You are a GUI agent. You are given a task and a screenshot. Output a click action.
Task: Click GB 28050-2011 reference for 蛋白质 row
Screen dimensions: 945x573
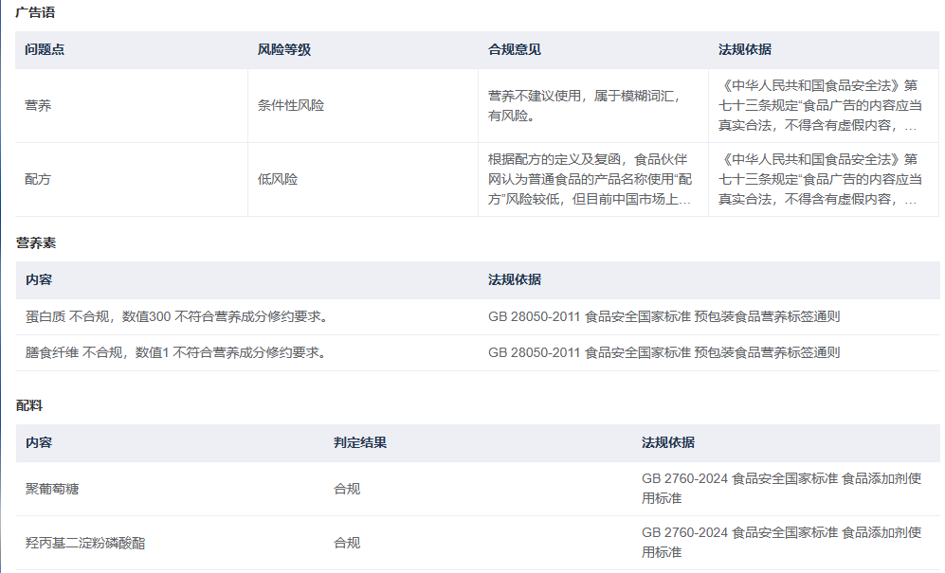(663, 316)
